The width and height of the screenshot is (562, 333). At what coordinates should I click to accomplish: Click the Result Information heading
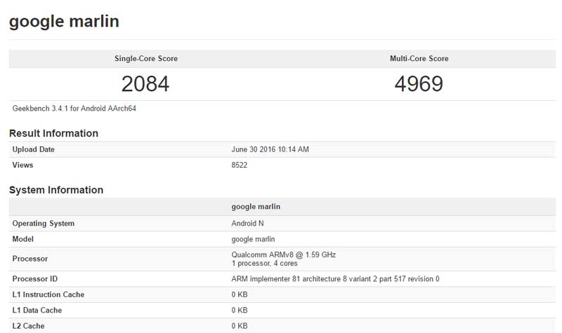pos(54,133)
